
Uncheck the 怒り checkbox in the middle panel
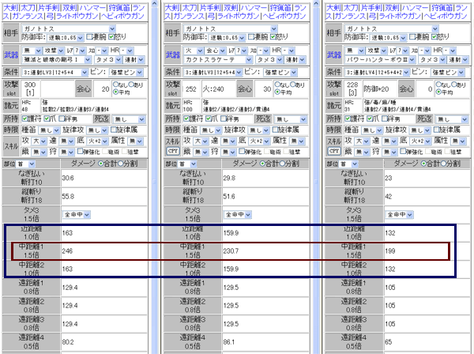point(273,37)
